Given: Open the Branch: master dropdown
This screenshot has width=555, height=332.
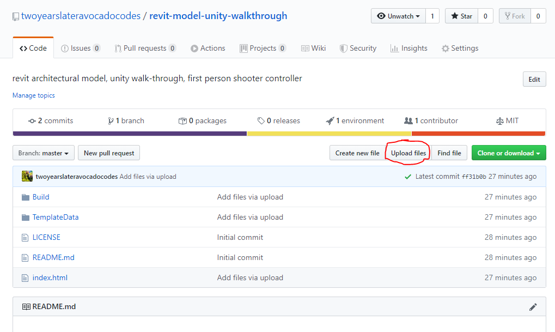Looking at the screenshot, I should (x=44, y=153).
